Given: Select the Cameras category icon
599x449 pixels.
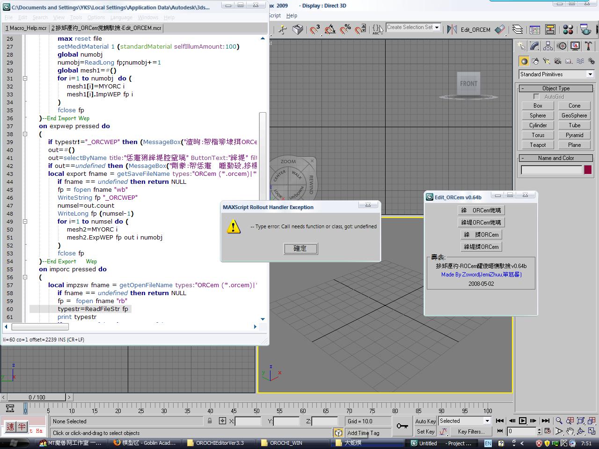Looking at the screenshot, I should pos(558,61).
